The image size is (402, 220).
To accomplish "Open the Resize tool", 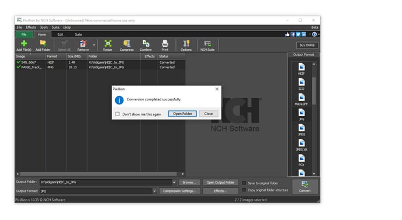I will point(108,46).
